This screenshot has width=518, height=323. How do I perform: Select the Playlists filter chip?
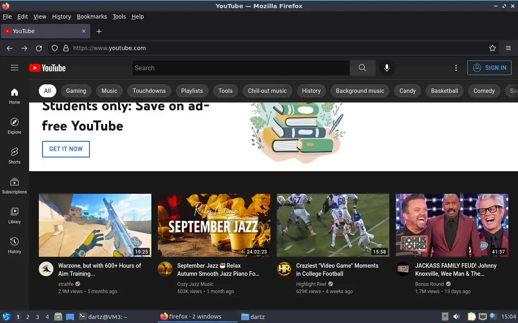192,91
